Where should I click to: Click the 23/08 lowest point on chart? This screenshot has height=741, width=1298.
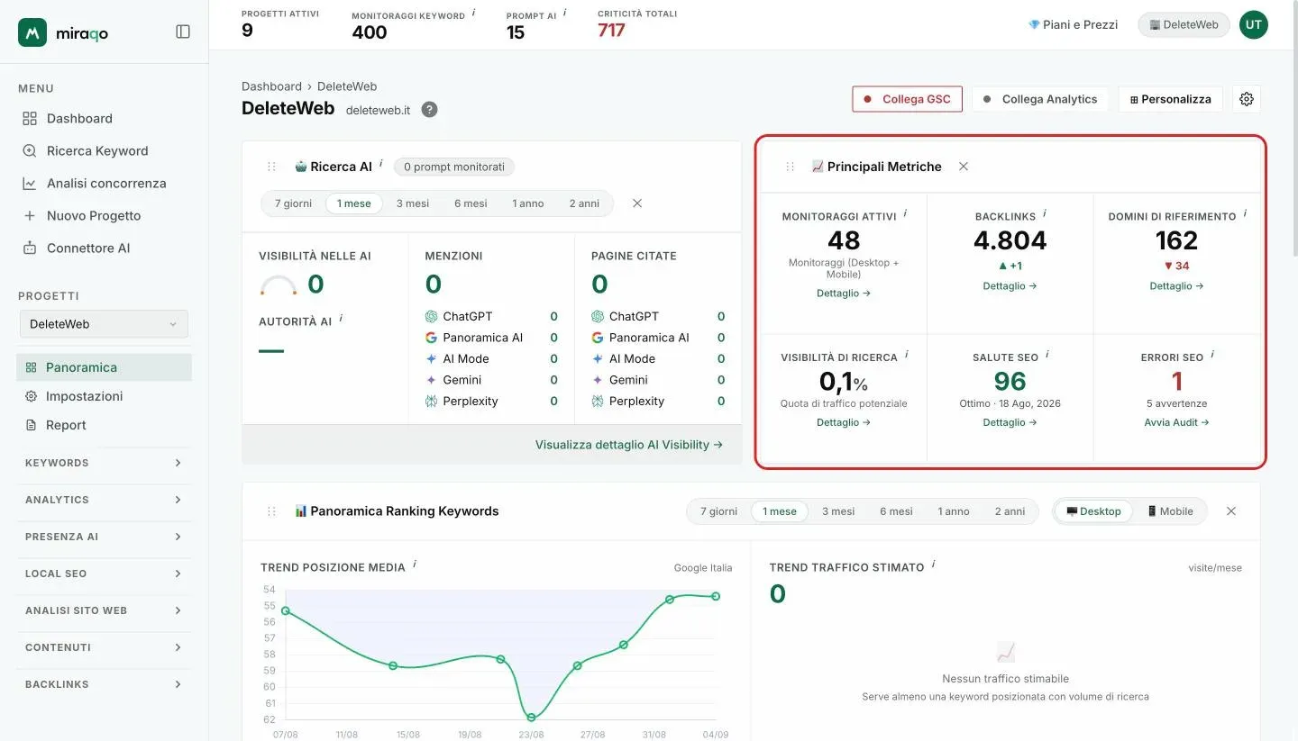[531, 718]
